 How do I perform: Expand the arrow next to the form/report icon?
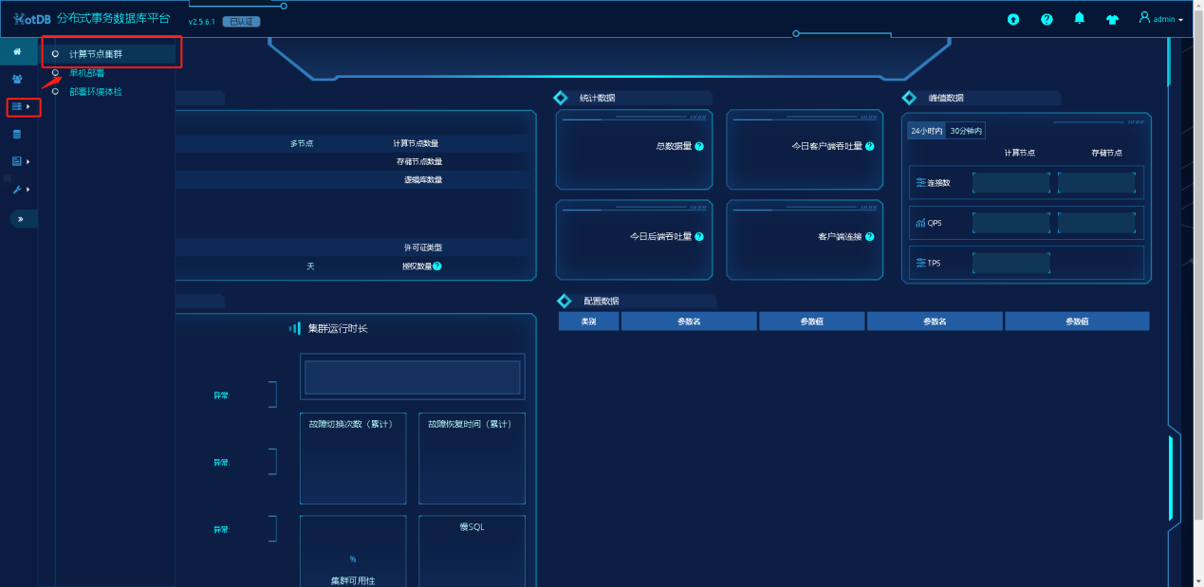[x=28, y=162]
